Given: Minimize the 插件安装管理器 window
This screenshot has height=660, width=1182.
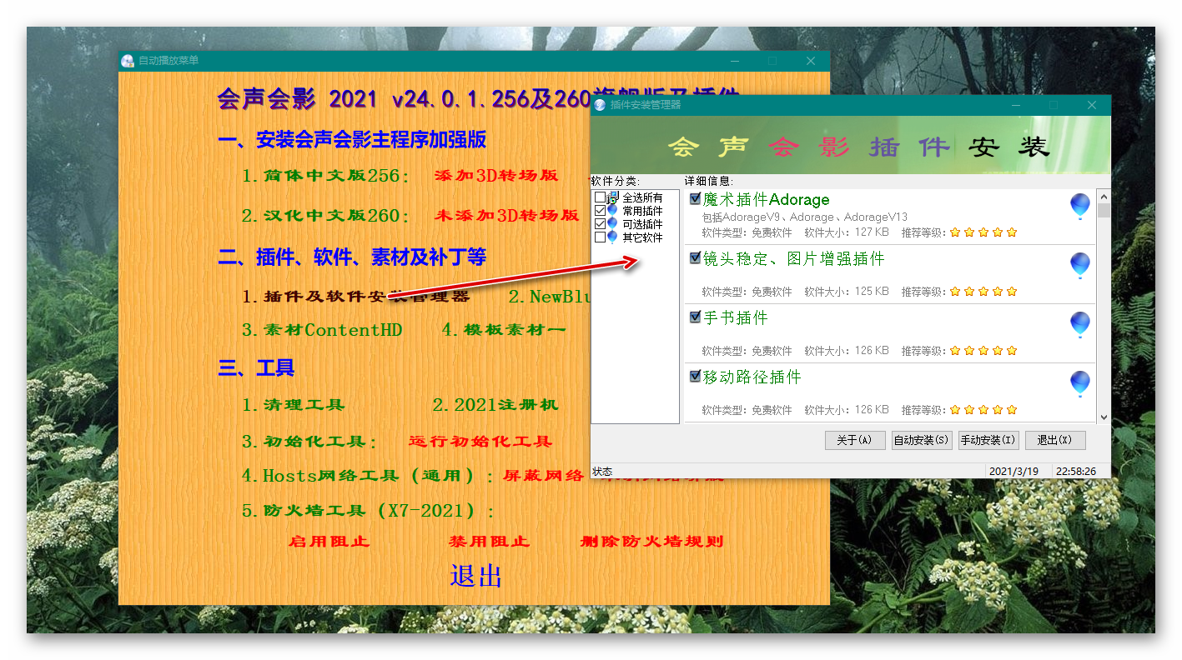Looking at the screenshot, I should pyautogui.click(x=1016, y=105).
